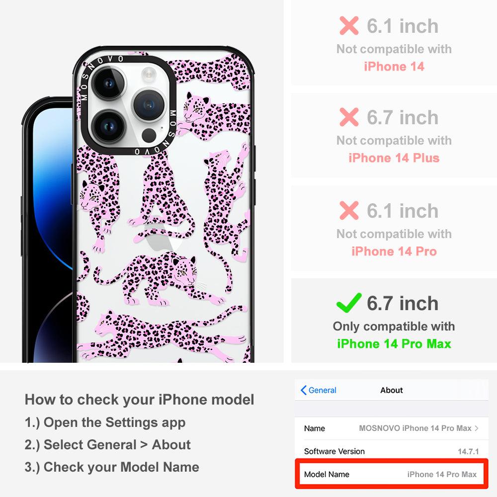Open the Software Version row
Viewport: 497px width, 497px height.
coord(392,451)
